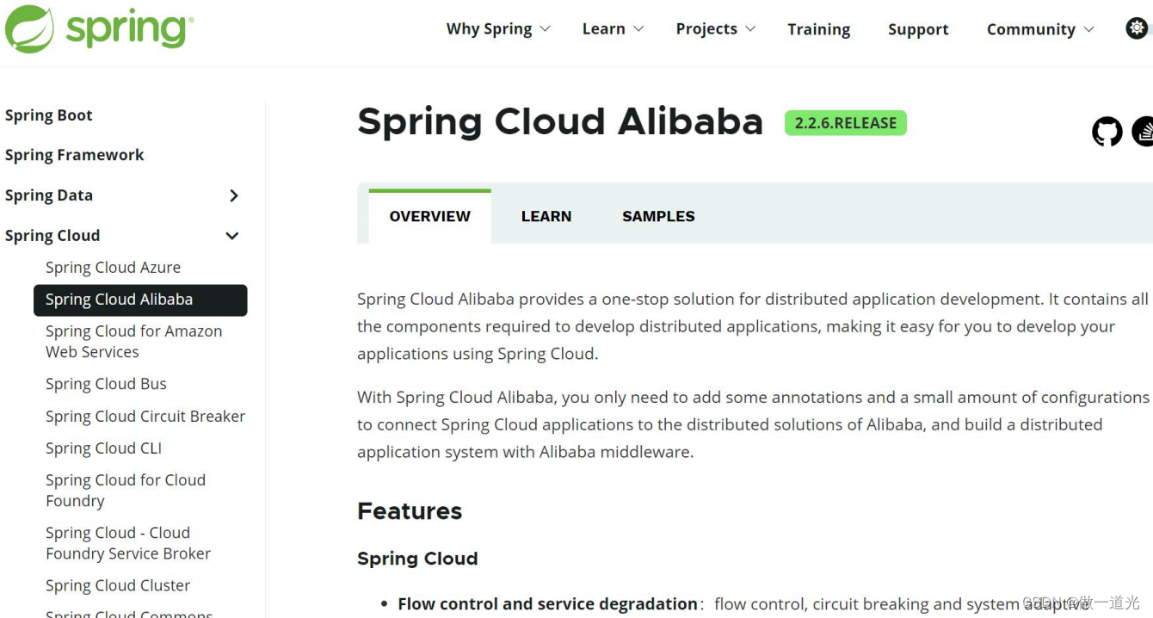Click the Stack Overflow icon
The height and width of the screenshot is (618, 1153).
click(1144, 131)
